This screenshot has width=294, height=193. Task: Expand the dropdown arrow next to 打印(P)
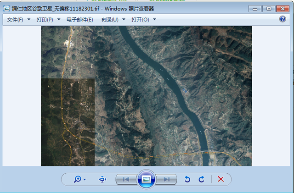coord(59,19)
